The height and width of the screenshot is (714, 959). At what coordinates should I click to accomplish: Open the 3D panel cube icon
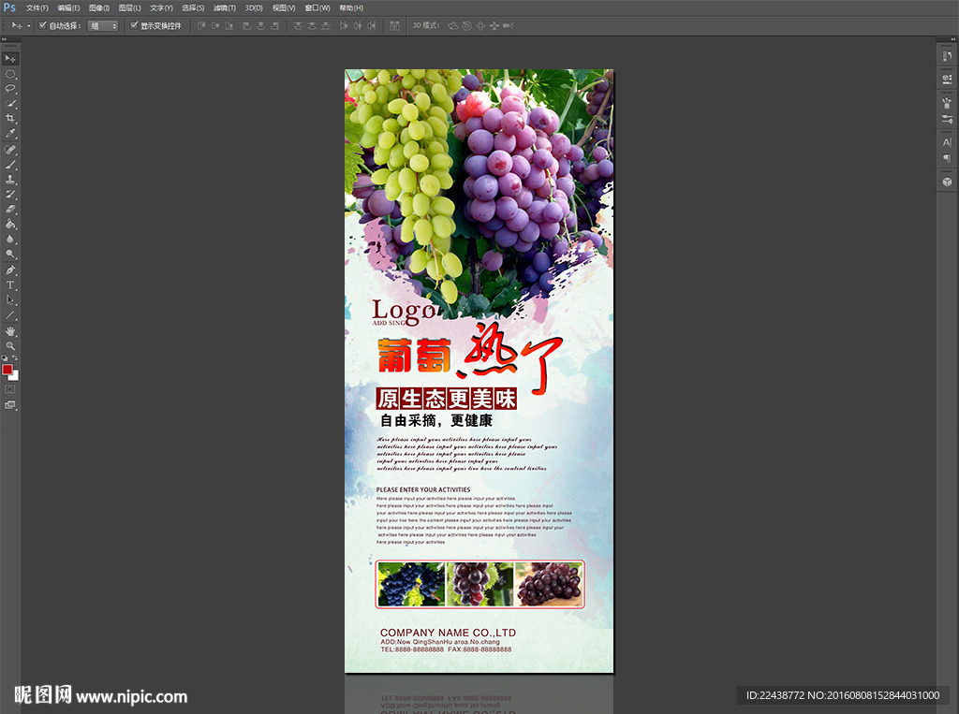click(947, 182)
